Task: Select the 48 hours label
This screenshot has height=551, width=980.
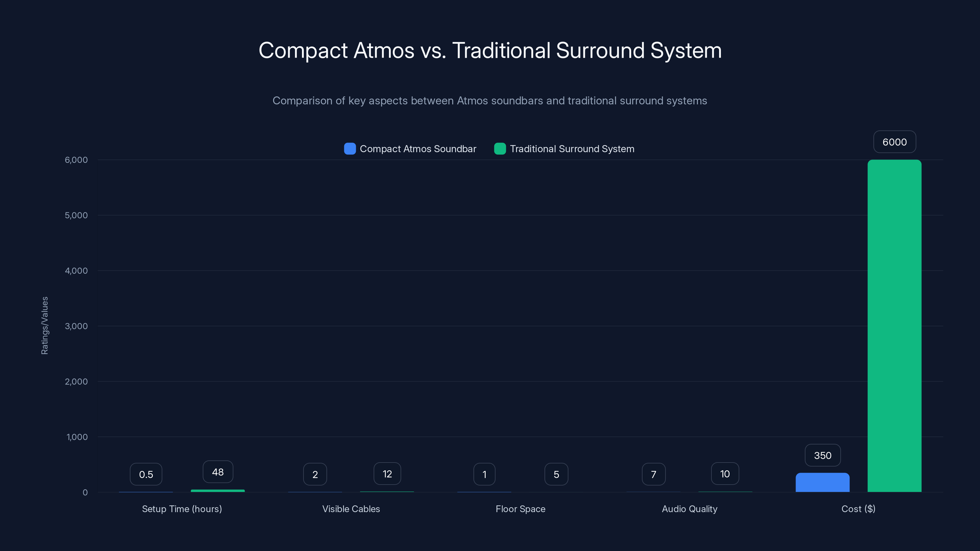Action: click(218, 471)
